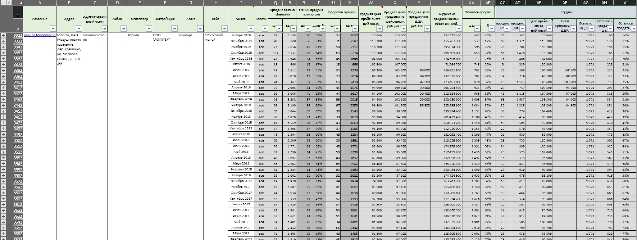Image resolution: width=637 pixels, height=240 pixels.
Task: Select cell Апрель 2017
Action: pos(241,228)
